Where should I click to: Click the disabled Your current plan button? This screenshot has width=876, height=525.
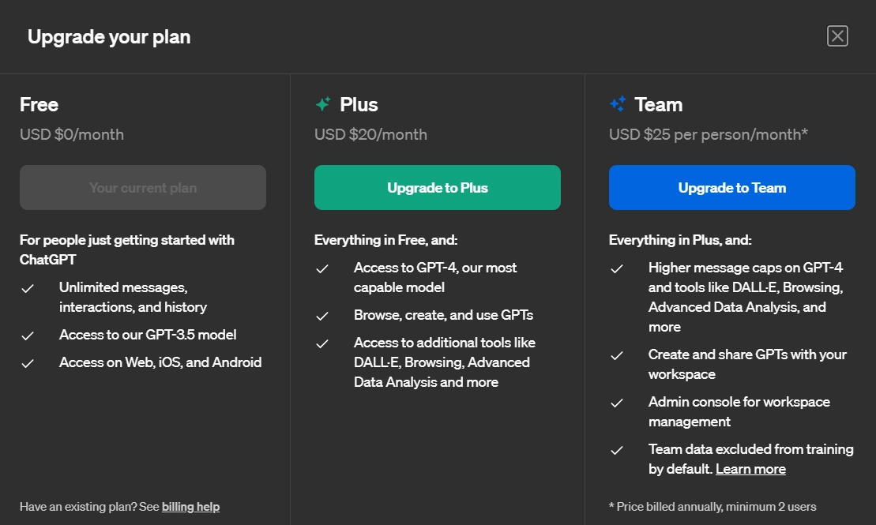(x=143, y=188)
